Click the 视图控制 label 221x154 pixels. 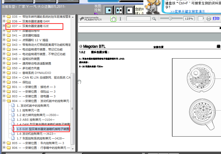[98, 8]
